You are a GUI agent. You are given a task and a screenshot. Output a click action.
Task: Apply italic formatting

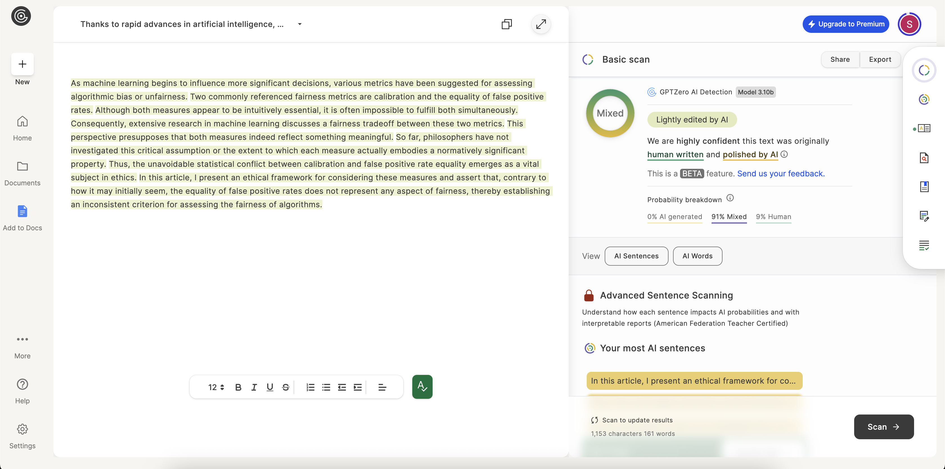pos(254,387)
